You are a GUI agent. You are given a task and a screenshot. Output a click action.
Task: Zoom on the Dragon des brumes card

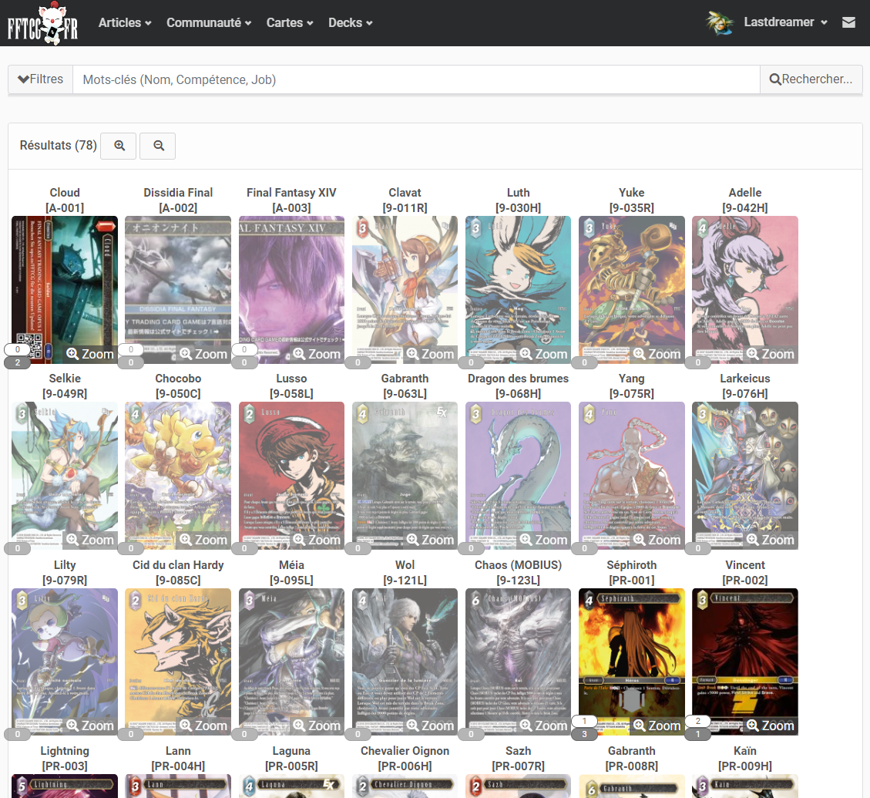coord(543,540)
